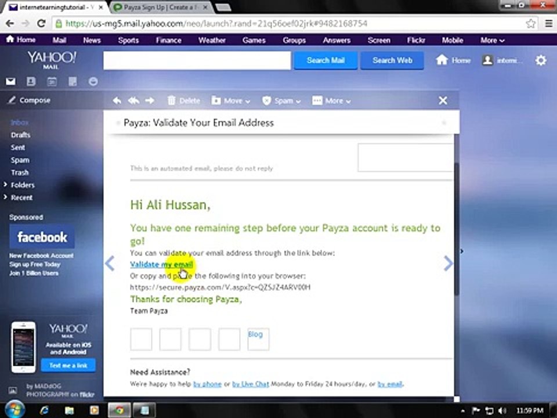Click the Yahoo Mail logo
Image resolution: width=557 pixels, height=418 pixels.
pyautogui.click(x=52, y=60)
